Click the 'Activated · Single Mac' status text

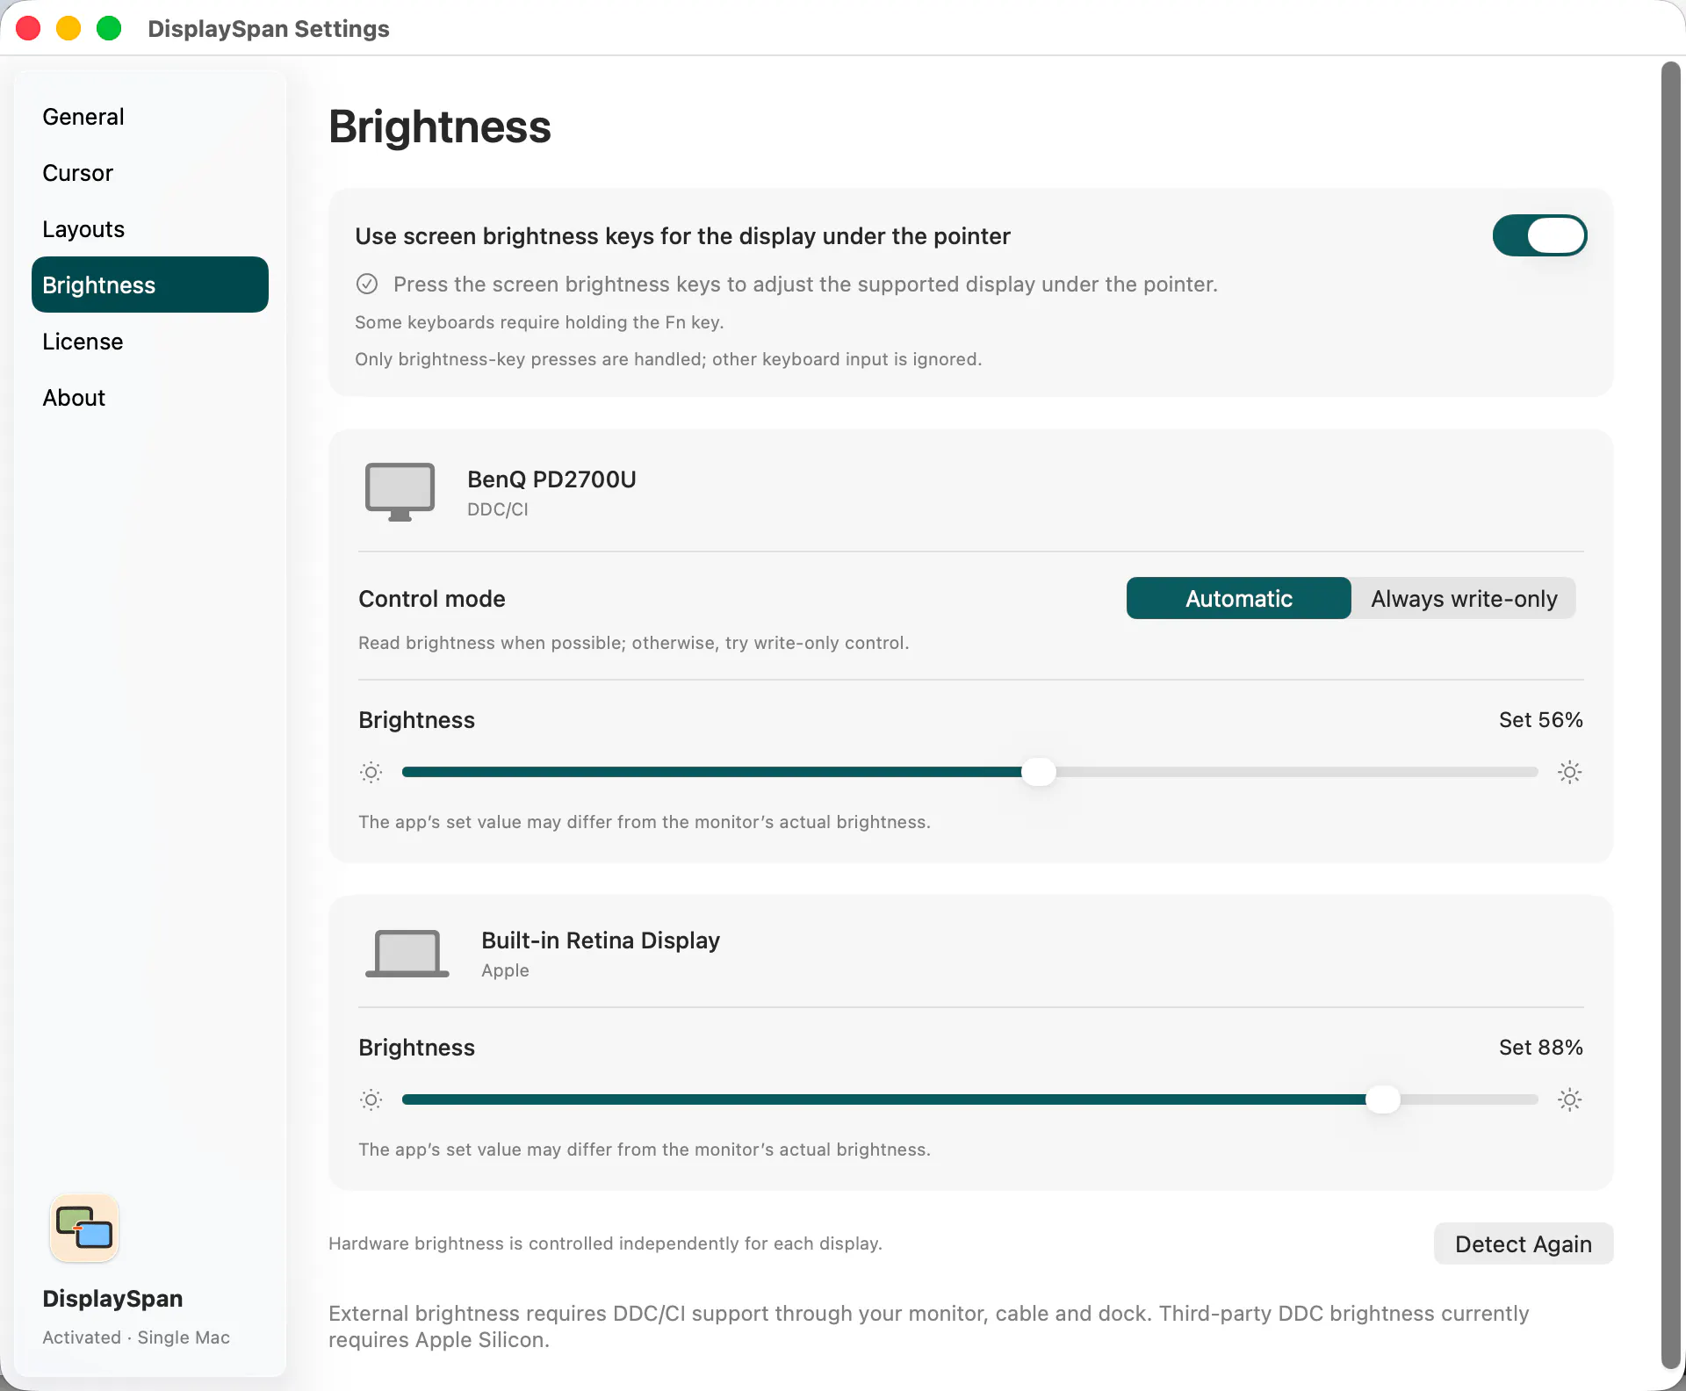(x=136, y=1337)
